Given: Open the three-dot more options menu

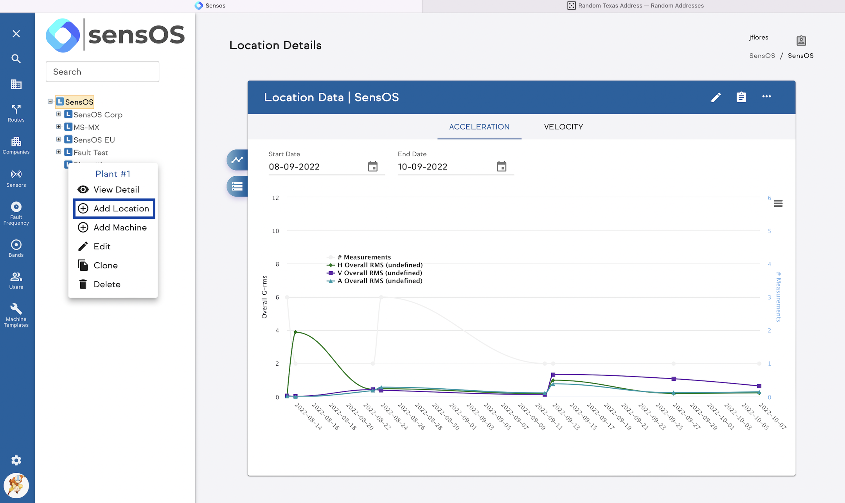Looking at the screenshot, I should [x=766, y=97].
